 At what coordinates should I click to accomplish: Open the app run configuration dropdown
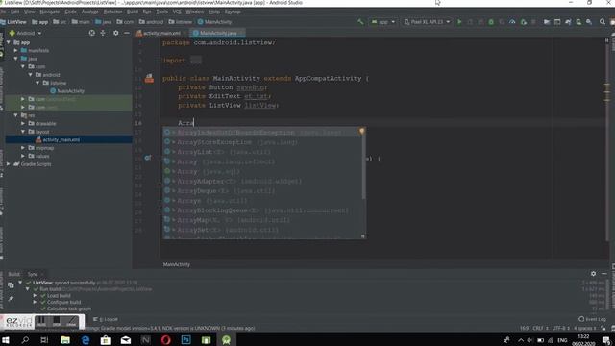(382, 22)
